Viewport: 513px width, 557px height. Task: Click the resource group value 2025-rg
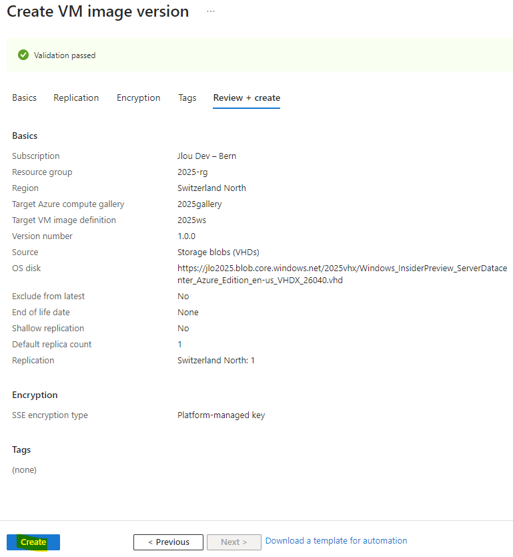tap(193, 172)
